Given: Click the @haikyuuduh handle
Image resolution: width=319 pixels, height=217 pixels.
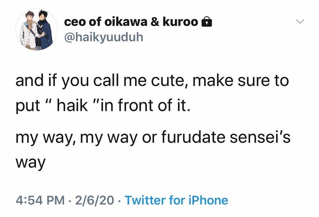Looking at the screenshot, I should point(103,37).
